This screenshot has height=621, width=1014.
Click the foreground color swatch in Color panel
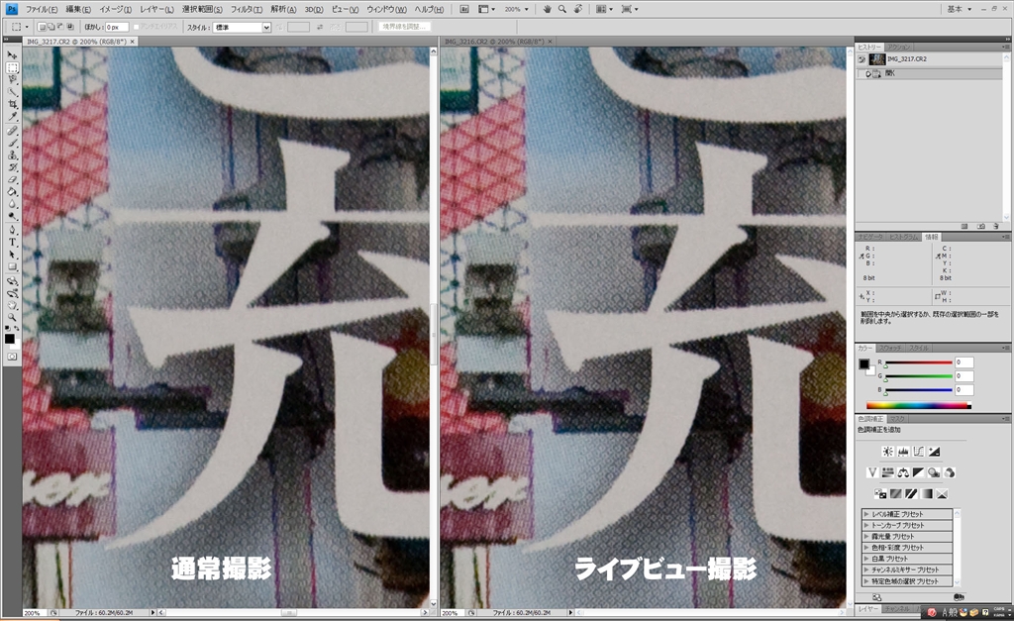pyautogui.click(x=863, y=363)
